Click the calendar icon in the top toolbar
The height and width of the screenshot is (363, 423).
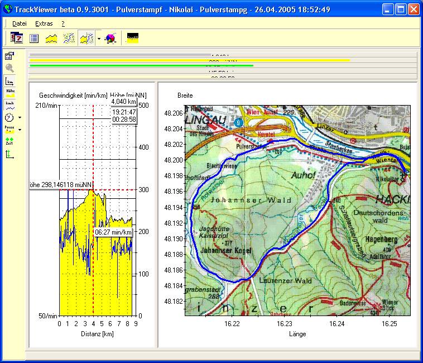click(x=17, y=39)
